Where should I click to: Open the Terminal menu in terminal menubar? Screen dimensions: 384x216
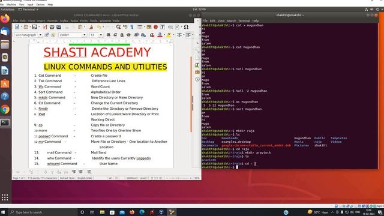(244, 21)
